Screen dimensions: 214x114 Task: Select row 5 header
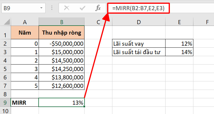[x=5, y=69]
